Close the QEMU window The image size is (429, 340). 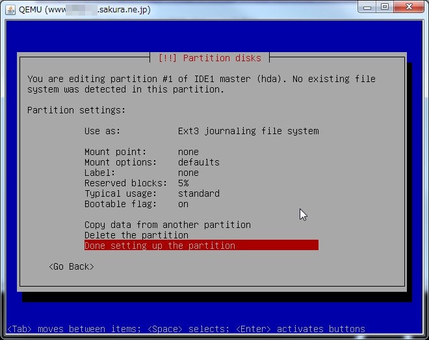click(409, 7)
